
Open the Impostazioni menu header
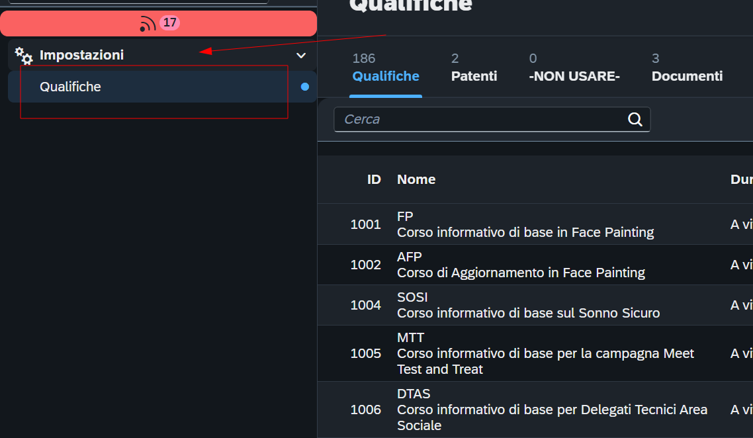coord(162,55)
